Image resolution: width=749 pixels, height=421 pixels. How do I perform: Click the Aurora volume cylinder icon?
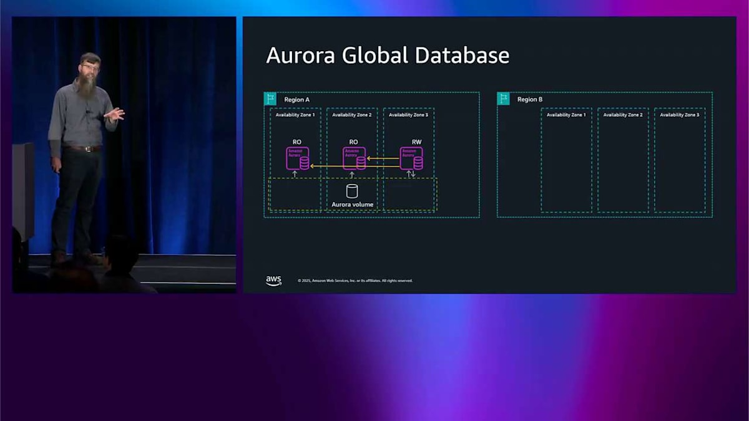(352, 191)
